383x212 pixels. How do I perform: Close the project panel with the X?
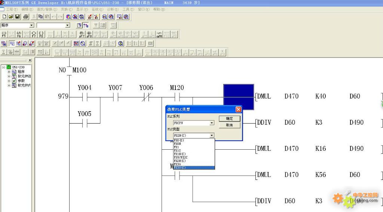point(30,60)
